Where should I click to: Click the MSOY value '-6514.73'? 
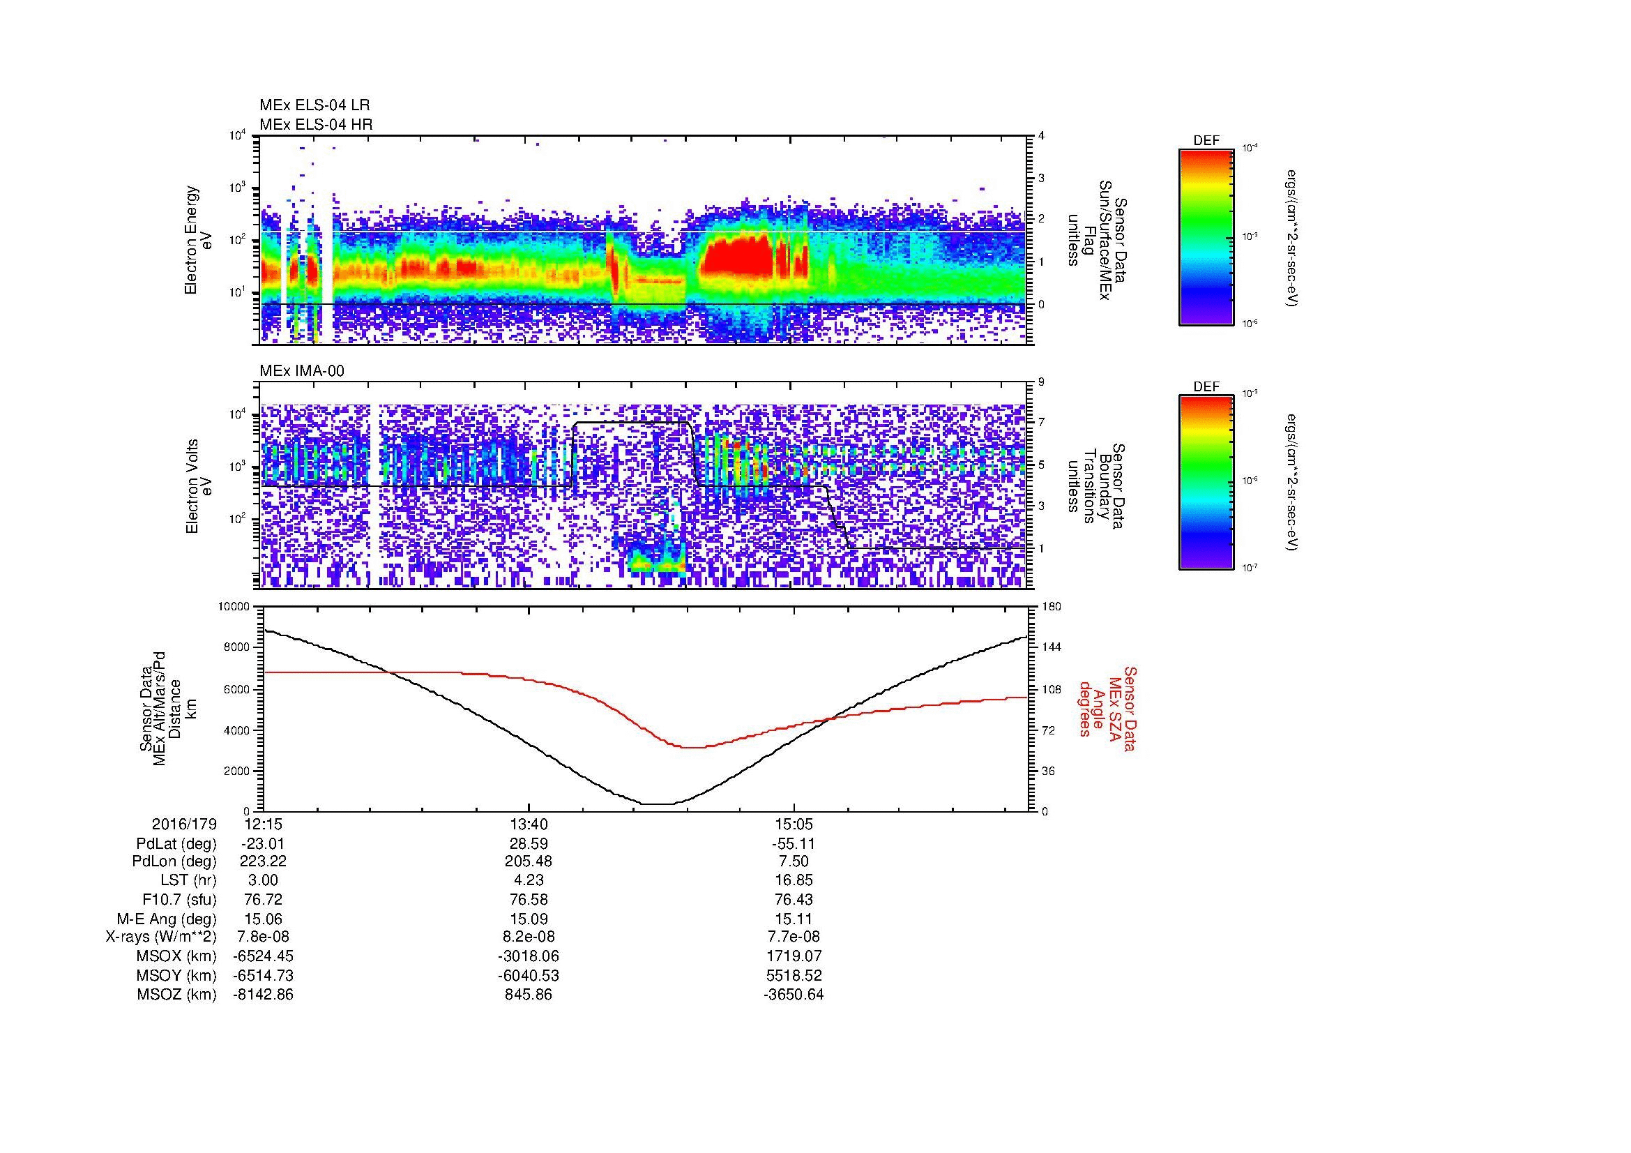(x=263, y=975)
